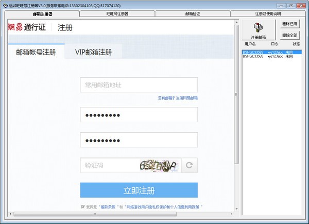
Task: Refresh the captcha with the reload icon
Action: (190, 165)
